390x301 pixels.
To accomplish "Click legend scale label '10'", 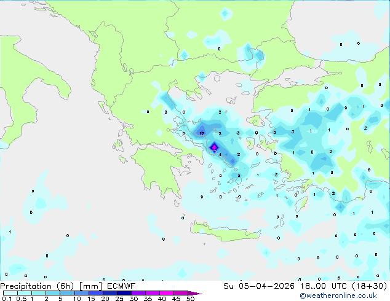I will [x=77, y=299].
